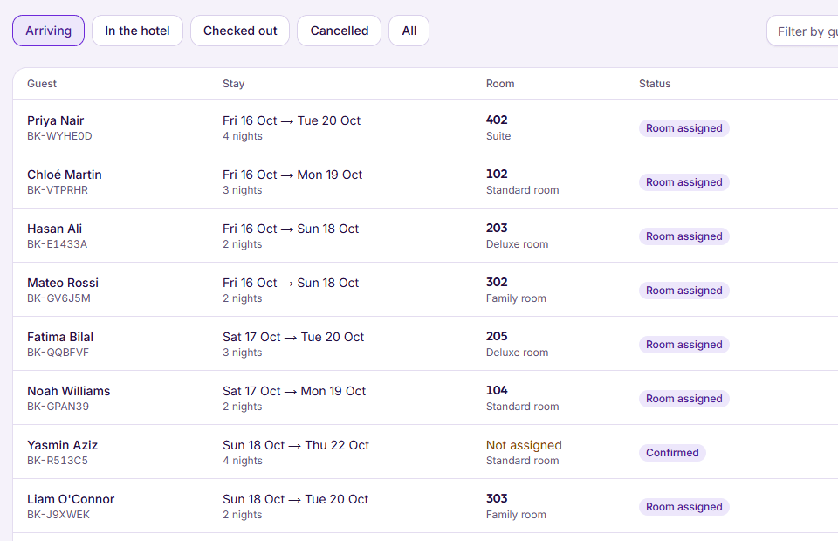Click the Status column header

coord(655,83)
